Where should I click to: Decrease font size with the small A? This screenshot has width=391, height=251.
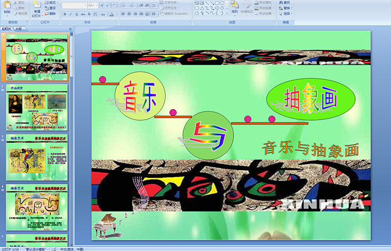(107, 5)
